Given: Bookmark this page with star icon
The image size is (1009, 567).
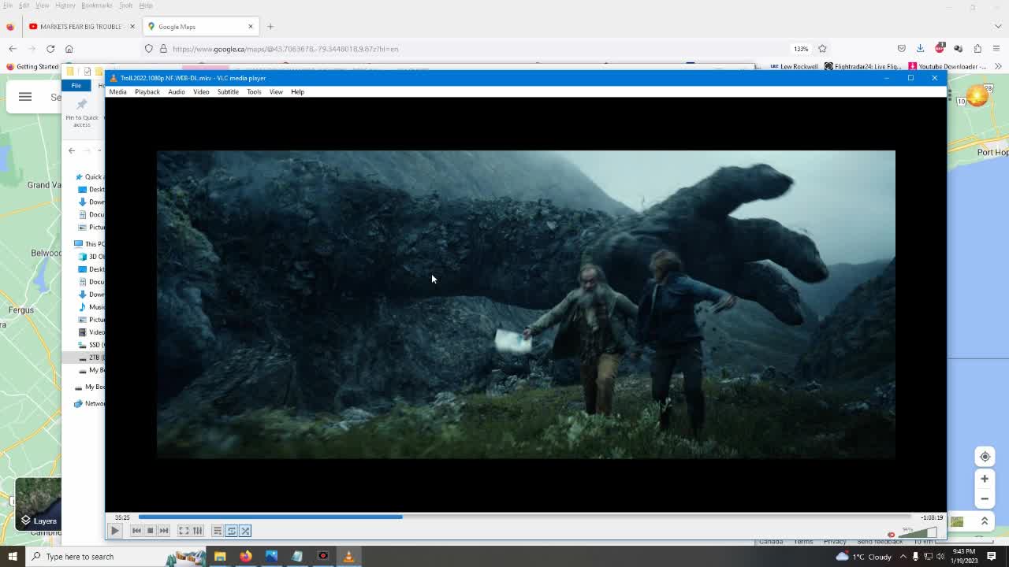Looking at the screenshot, I should [x=822, y=49].
